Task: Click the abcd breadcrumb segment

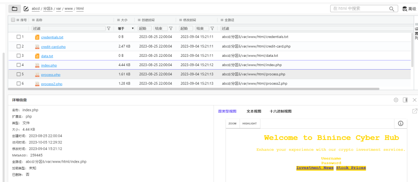Action: pos(36,9)
